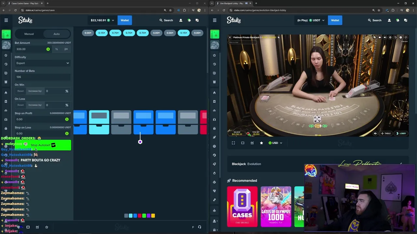Click LOBBY button in blackjack game
The width and height of the screenshot is (417, 234).
401,133
